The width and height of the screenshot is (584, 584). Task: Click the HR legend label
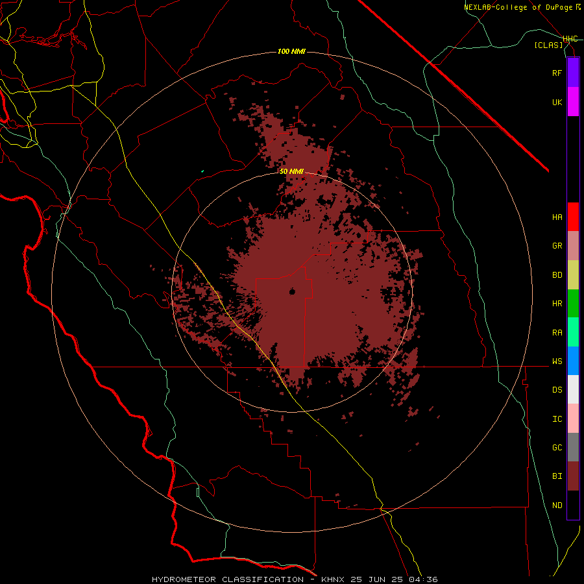coord(557,304)
